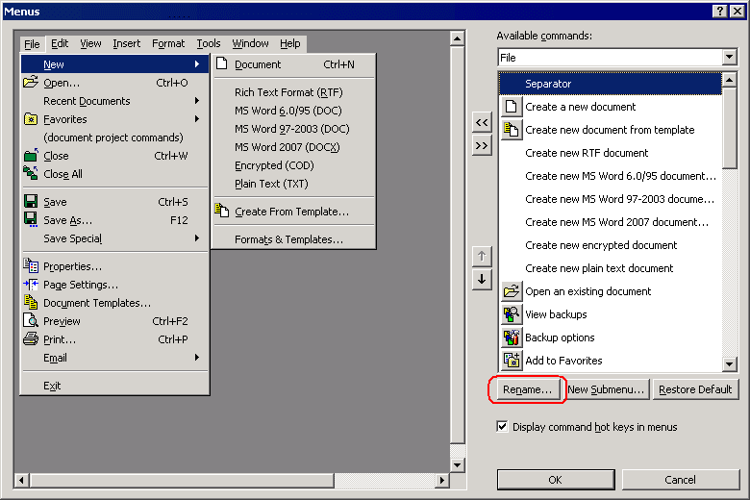The image size is (750, 500).
Task: Click icon for Create a new document command
Action: click(512, 106)
